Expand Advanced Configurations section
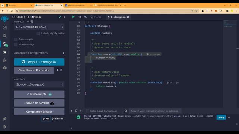 [39, 53]
